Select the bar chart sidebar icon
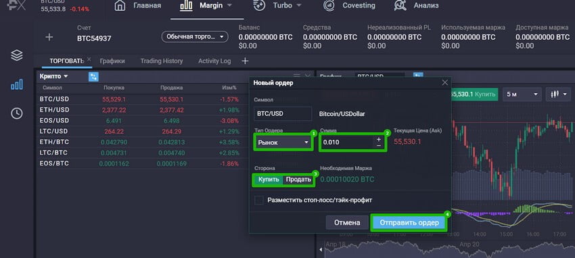Image resolution: width=575 pixels, height=258 pixels. pyautogui.click(x=17, y=85)
